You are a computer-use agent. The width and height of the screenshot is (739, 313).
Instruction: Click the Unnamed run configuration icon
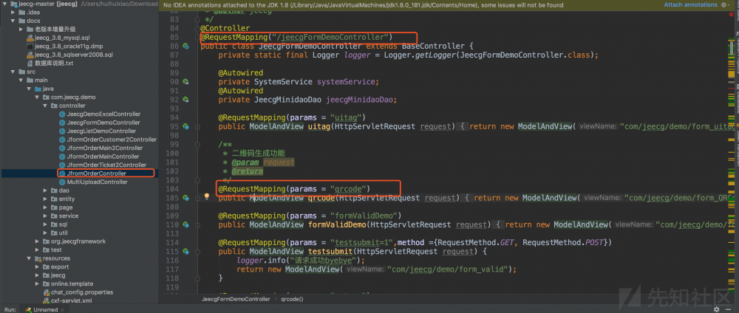pyautogui.click(x=28, y=310)
